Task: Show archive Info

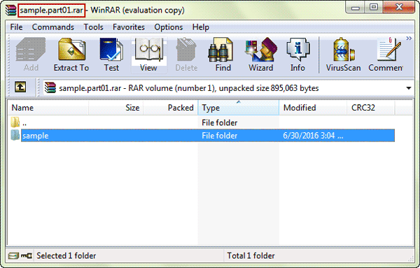Action: 298,55
